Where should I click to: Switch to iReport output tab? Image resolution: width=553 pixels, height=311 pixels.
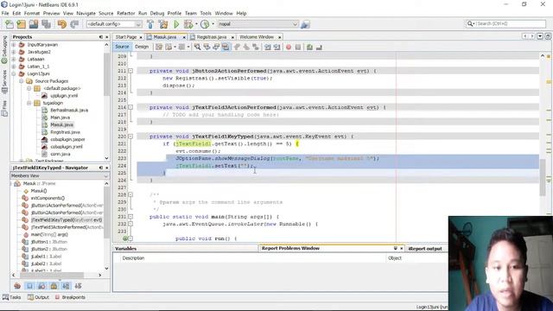[425, 249]
